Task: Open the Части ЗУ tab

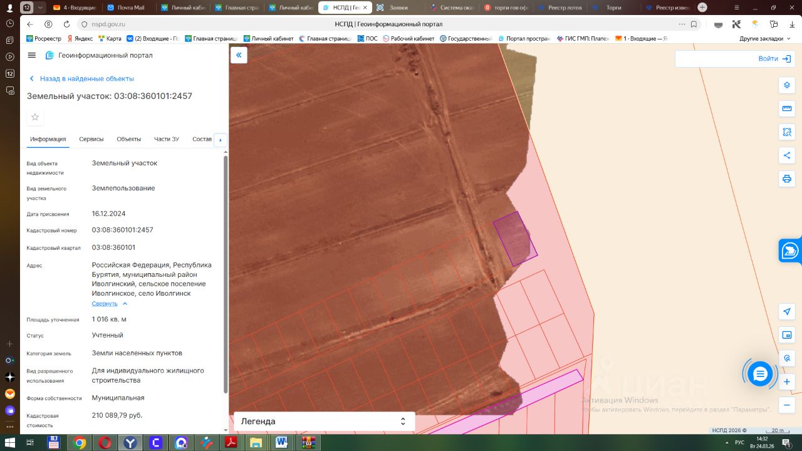Action: coord(167,139)
